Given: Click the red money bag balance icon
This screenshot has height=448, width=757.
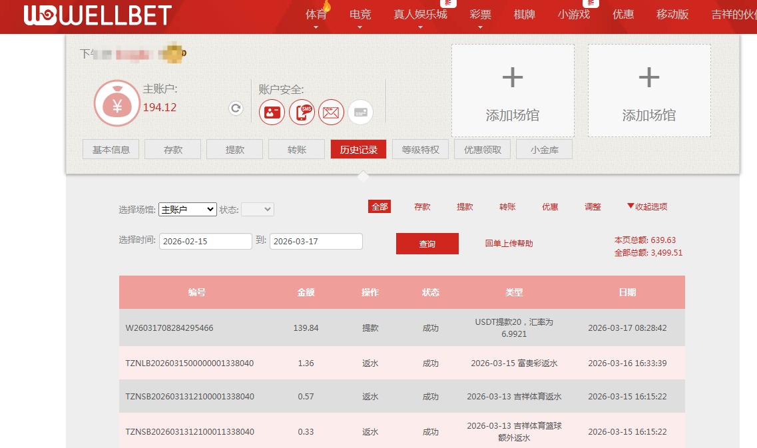Looking at the screenshot, I should coord(117,103).
